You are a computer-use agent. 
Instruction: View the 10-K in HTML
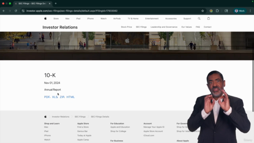(71, 97)
